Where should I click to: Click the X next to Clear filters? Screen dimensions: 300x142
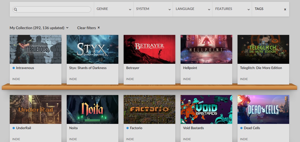click(x=99, y=28)
